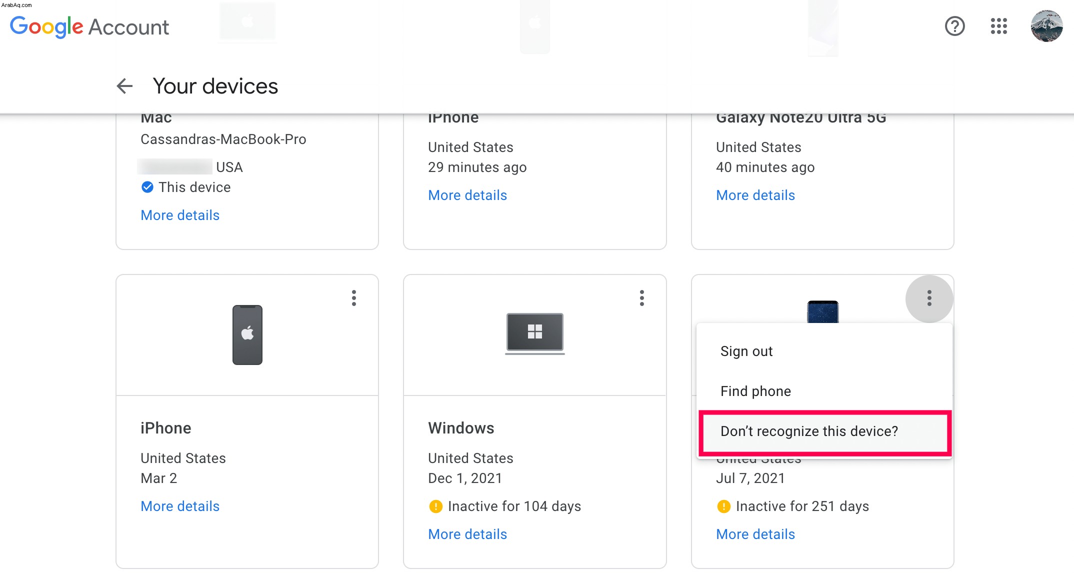Viewport: 1074px width, 580px height.
Task: Open the three-dot menu on the Windows card
Action: (642, 298)
